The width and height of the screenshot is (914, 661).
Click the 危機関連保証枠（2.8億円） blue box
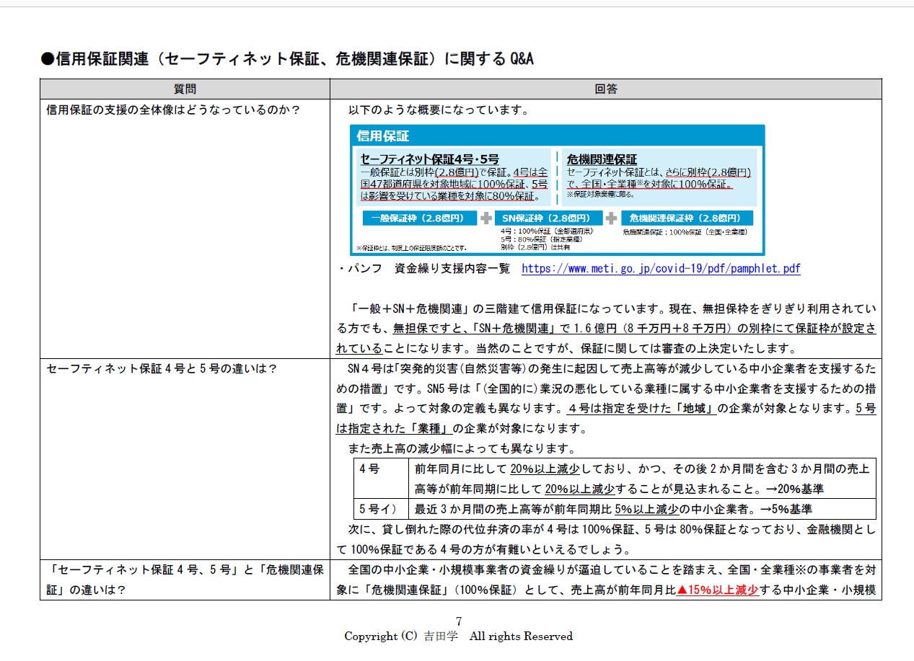686,218
